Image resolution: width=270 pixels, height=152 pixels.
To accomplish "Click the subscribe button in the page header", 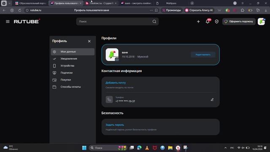I will pos(239,22).
